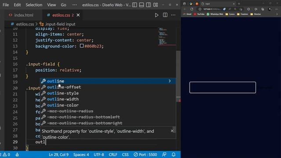The height and width of the screenshot is (158, 281).
Task: Select 'outline' autocomplete suggestion
Action: click(x=108, y=81)
